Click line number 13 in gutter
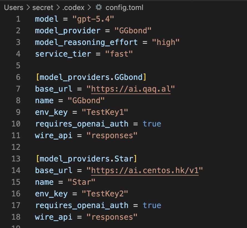Screen dimensions: 247x228 click(x=16, y=159)
